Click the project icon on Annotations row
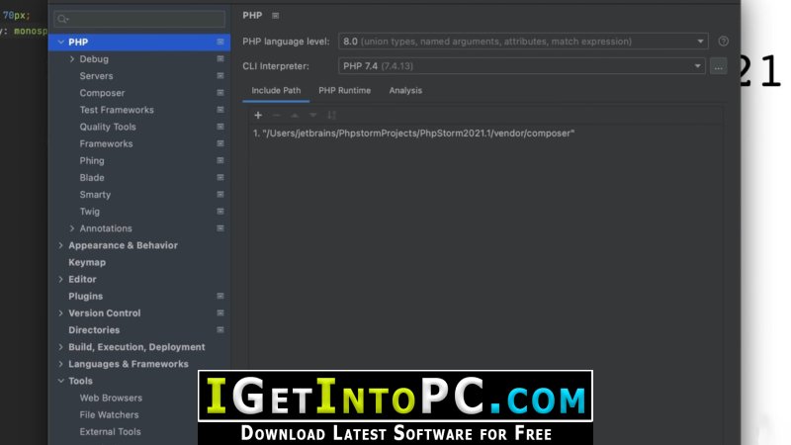 (220, 228)
